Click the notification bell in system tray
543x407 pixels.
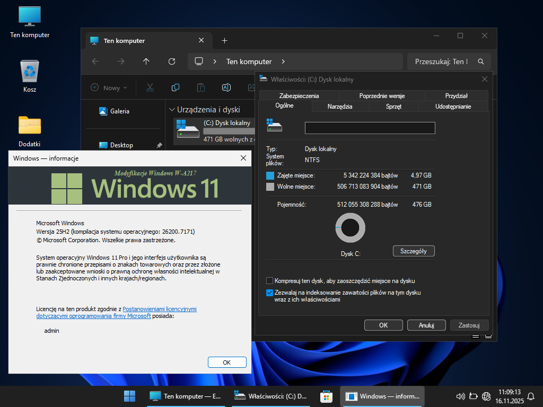531,396
